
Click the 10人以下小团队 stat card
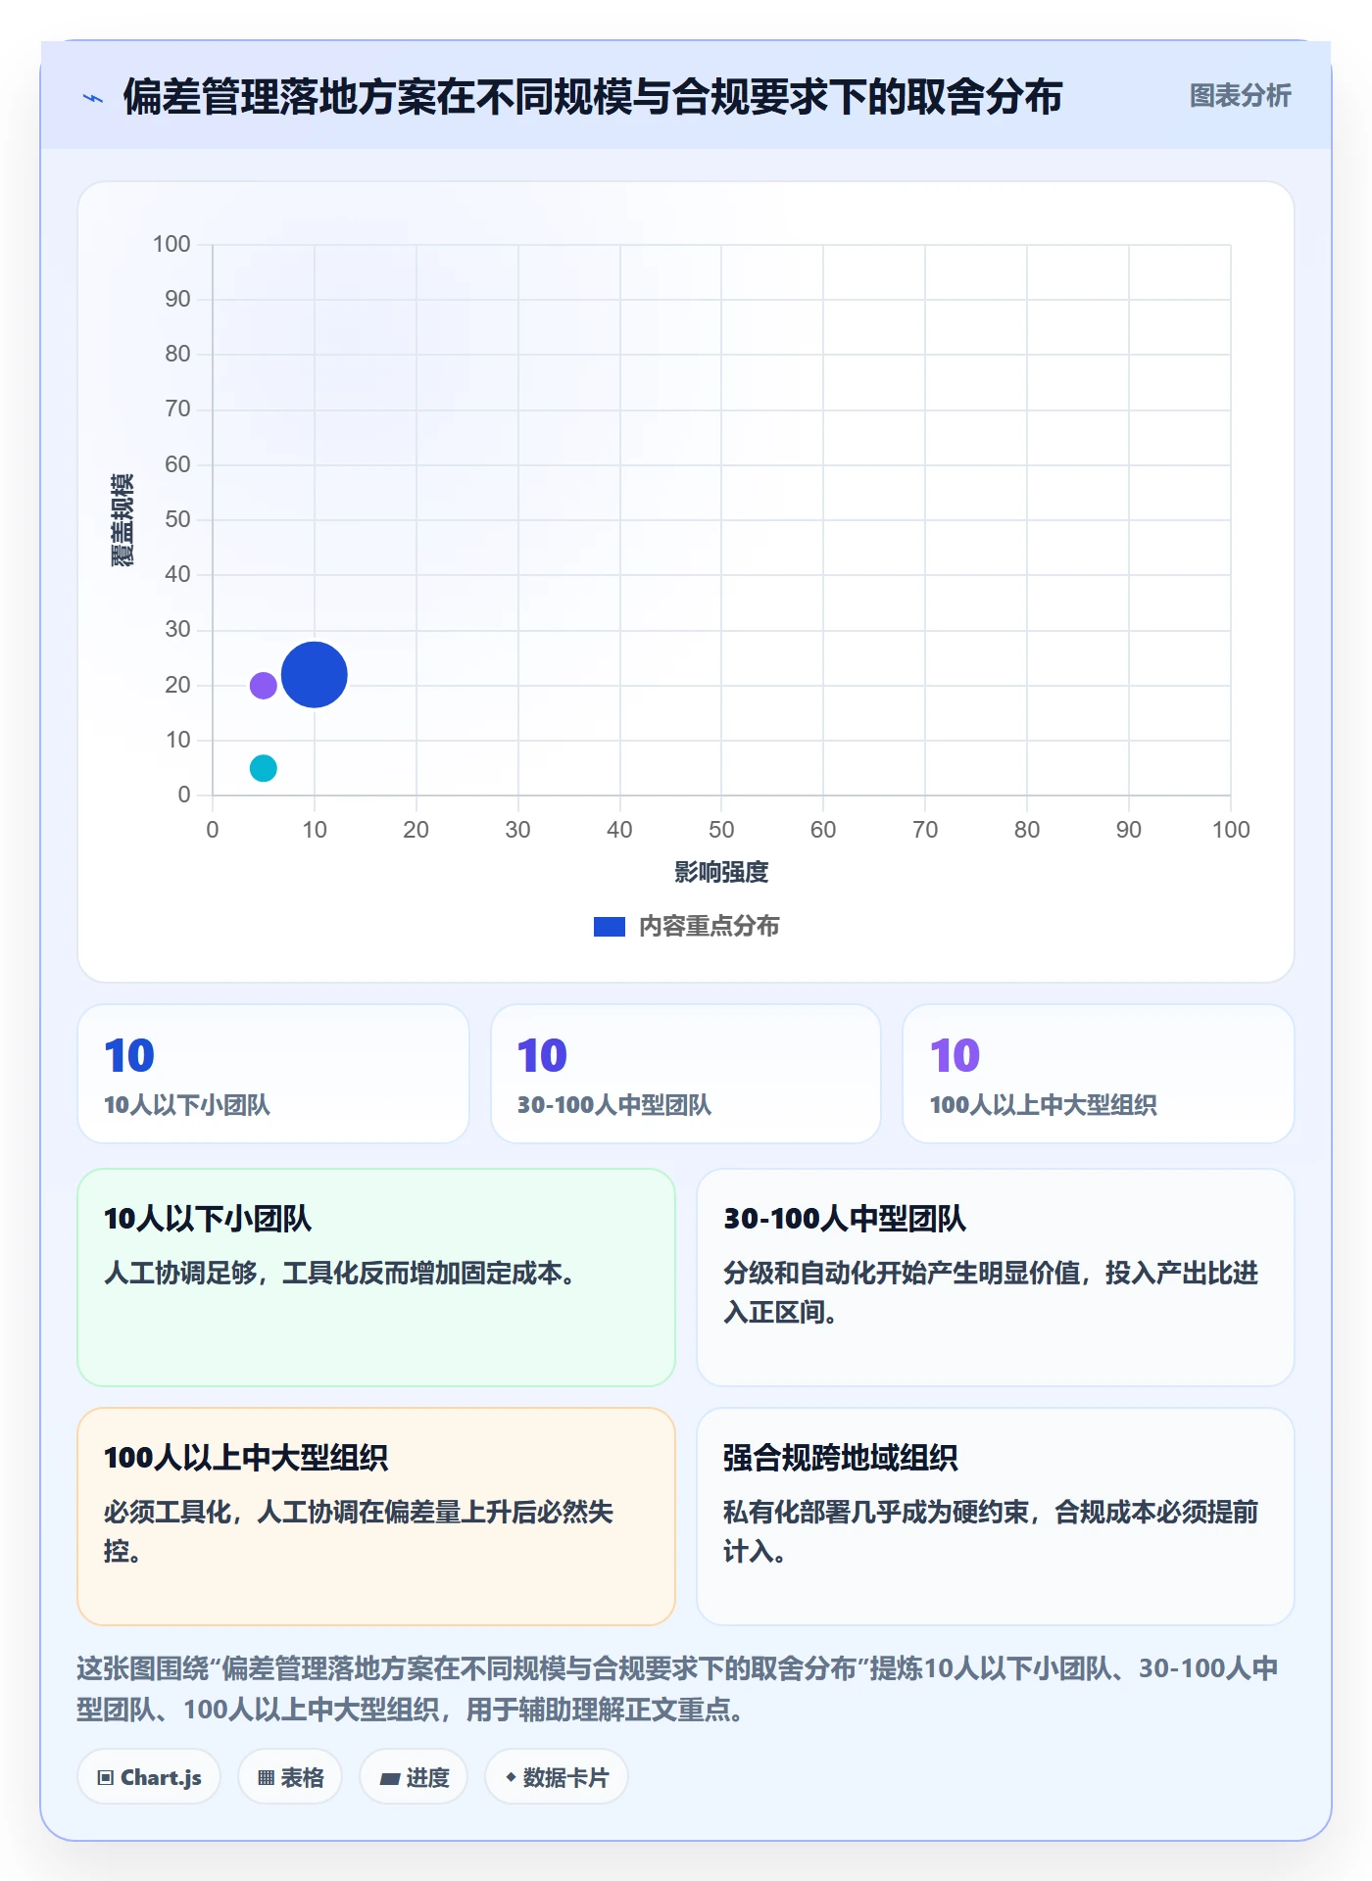pyautogui.click(x=273, y=1074)
